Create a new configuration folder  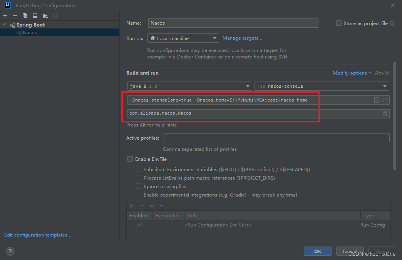pyautogui.click(x=45, y=16)
